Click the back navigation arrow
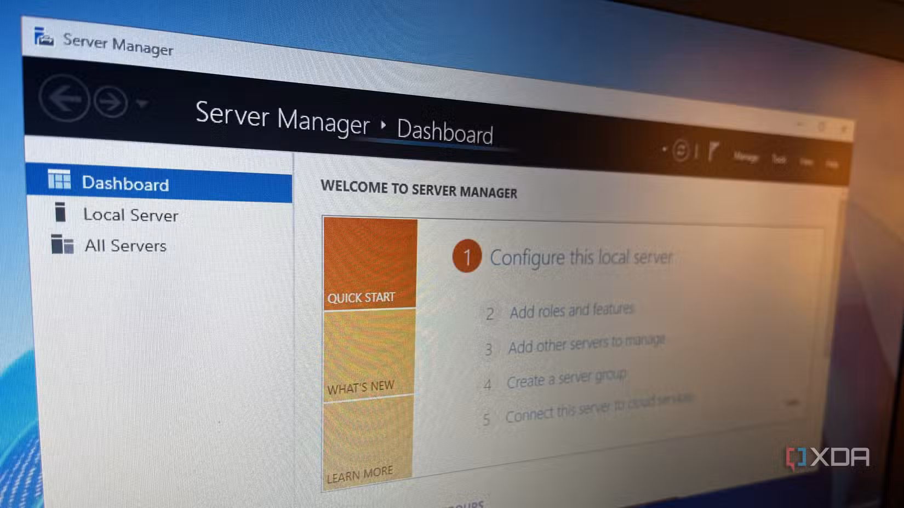This screenshot has height=508, width=904. [64, 99]
